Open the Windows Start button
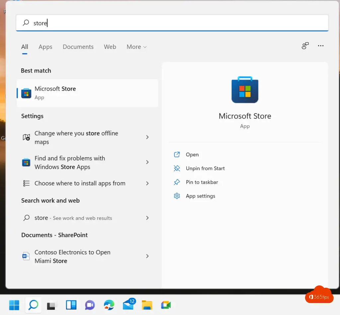The image size is (340, 315). click(x=14, y=305)
